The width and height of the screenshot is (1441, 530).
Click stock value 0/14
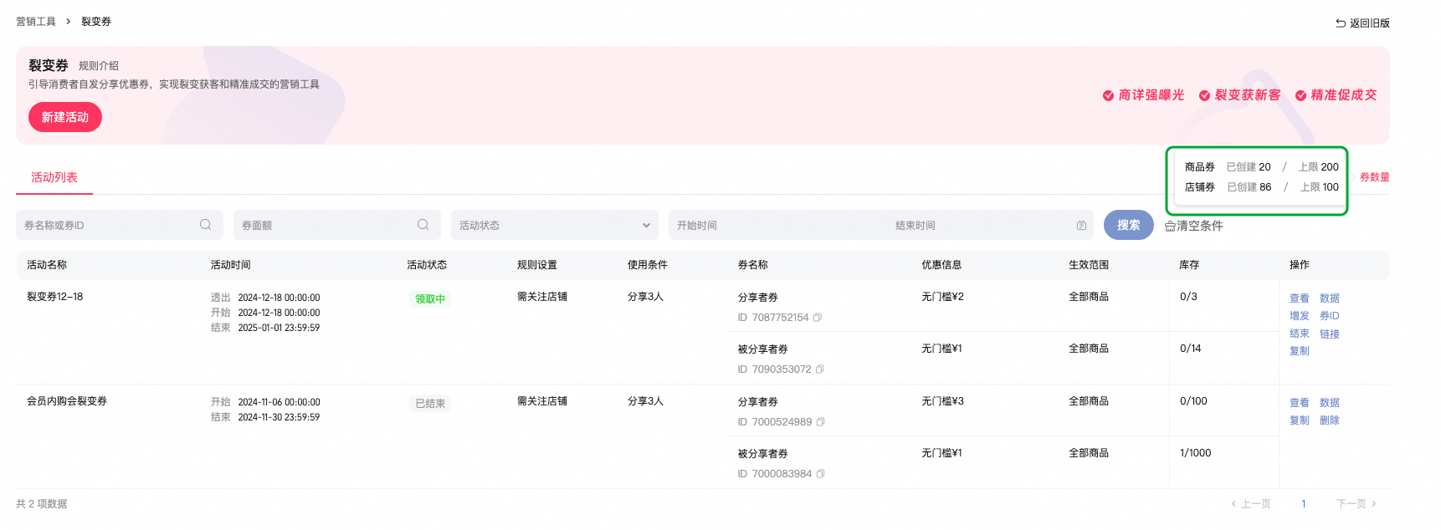[1191, 349]
